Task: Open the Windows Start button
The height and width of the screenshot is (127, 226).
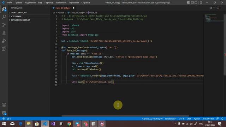Action: click(x=4, y=124)
